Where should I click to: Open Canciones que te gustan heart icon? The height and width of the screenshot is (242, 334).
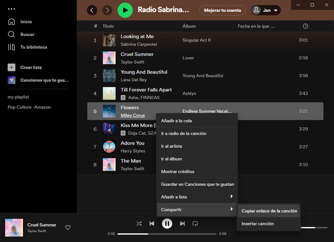click(x=12, y=80)
